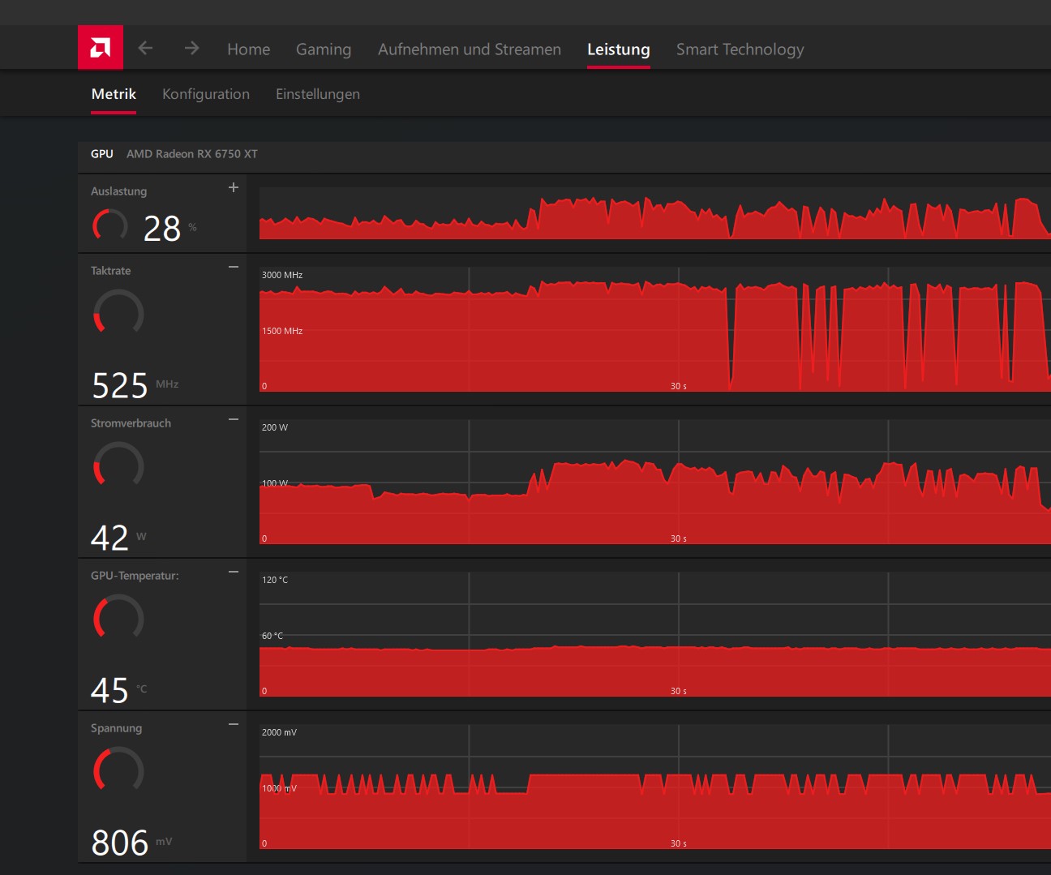Open the Smart Technology tab
The height and width of the screenshot is (875, 1051).
740,49
